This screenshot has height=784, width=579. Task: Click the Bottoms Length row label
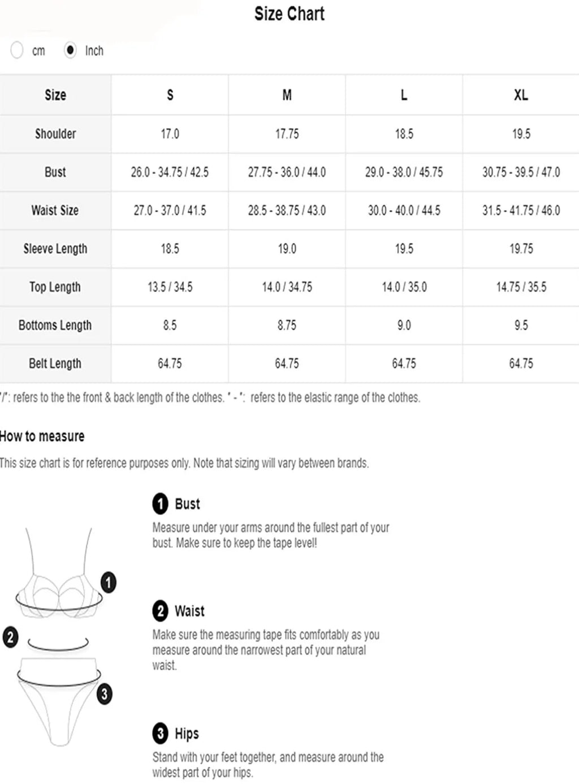(55, 325)
